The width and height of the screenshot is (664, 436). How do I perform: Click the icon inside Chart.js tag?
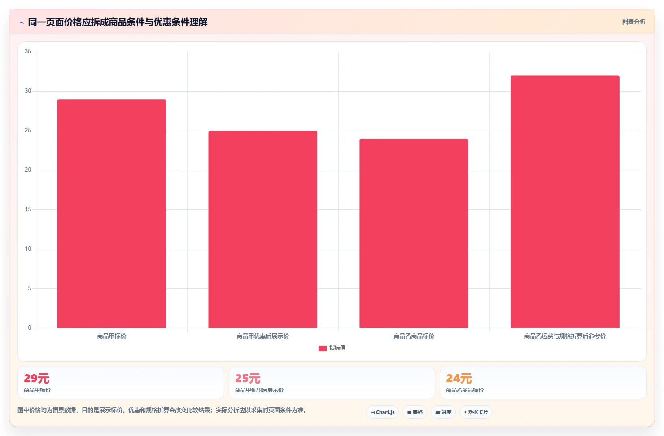click(x=372, y=413)
